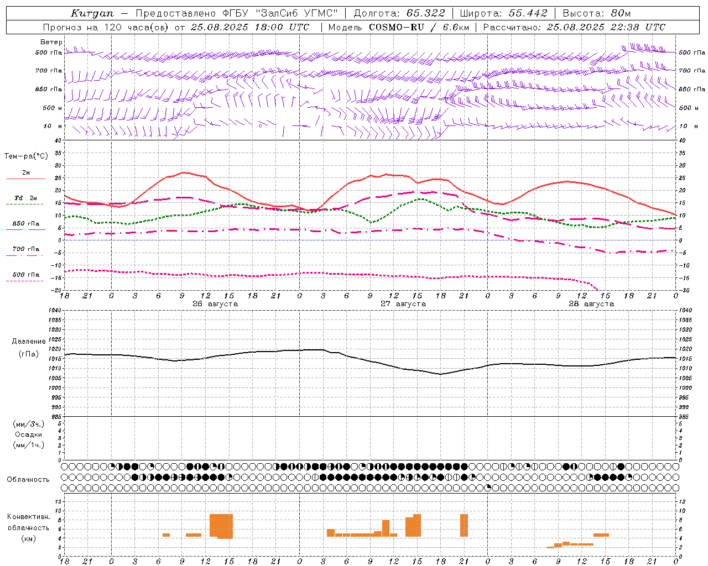
Task: Click the (мм/1ч.) precipitation unit label
Action: tap(29, 445)
